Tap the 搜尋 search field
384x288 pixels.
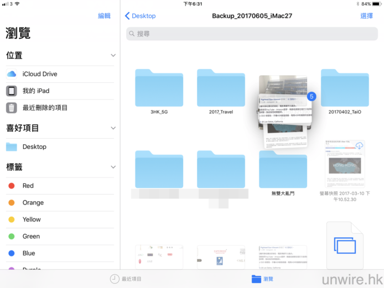(251, 34)
